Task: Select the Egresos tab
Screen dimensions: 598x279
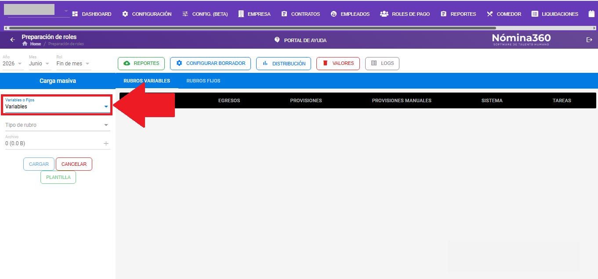Action: pyautogui.click(x=229, y=100)
